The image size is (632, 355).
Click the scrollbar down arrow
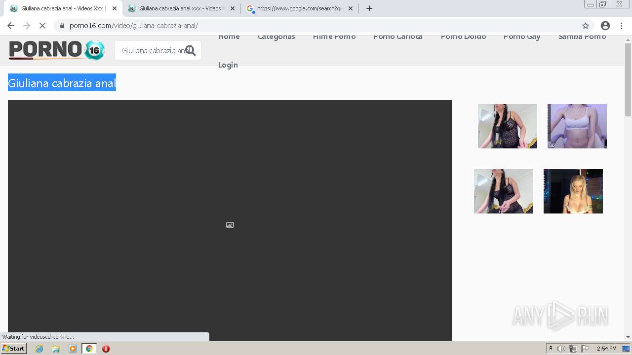click(628, 337)
